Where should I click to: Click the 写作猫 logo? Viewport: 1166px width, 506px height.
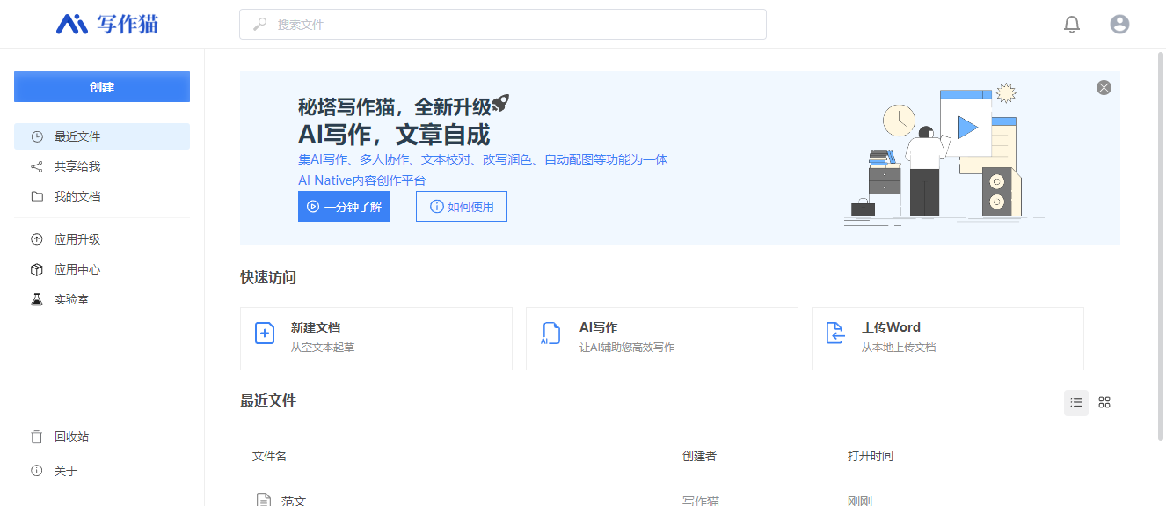(x=107, y=24)
